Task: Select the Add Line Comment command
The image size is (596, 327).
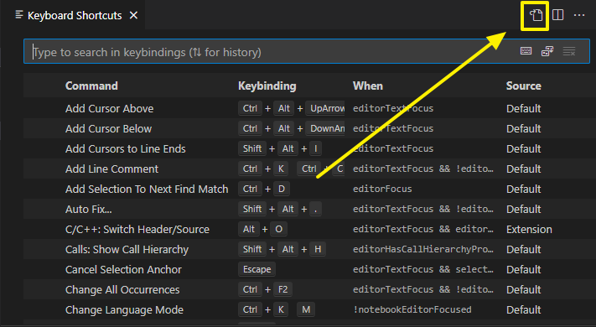Action: 111,169
